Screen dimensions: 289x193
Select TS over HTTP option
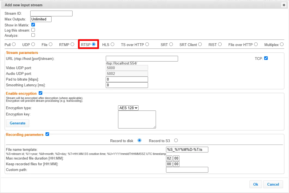pyautogui.click(x=147, y=44)
